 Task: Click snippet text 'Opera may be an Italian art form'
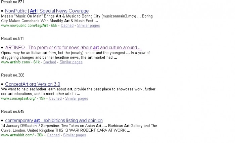[x=29, y=53]
